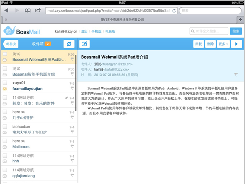This screenshot has width=246, height=185.
Task: Flag the Bossmail智能手机版介绍 email
Action: click(x=72, y=74)
